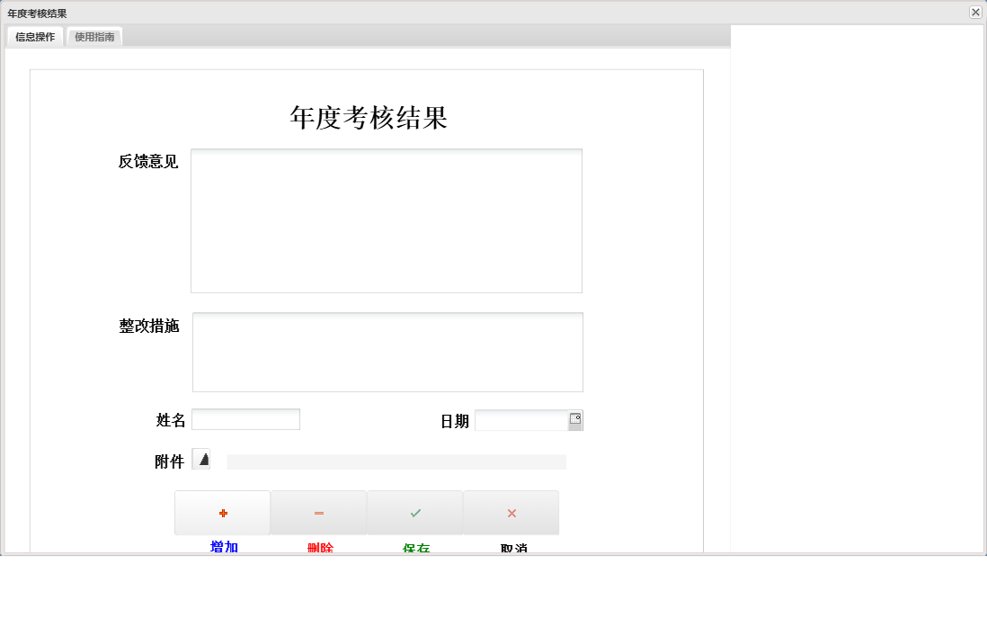Click the attachment file path field
Image resolution: width=987 pixels, height=618 pixels.
tap(396, 461)
